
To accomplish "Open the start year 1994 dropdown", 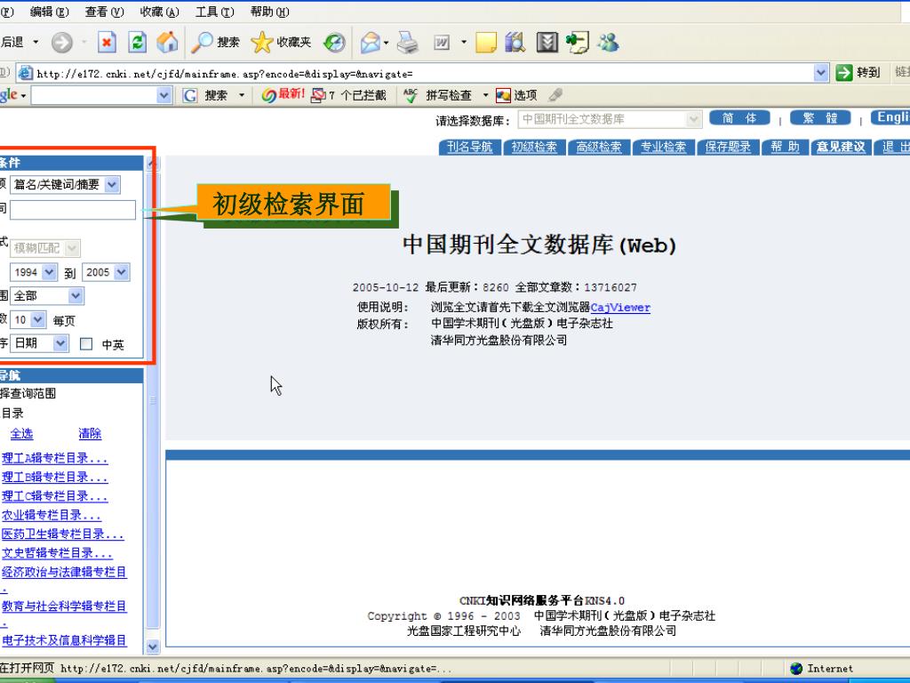I will (x=50, y=272).
